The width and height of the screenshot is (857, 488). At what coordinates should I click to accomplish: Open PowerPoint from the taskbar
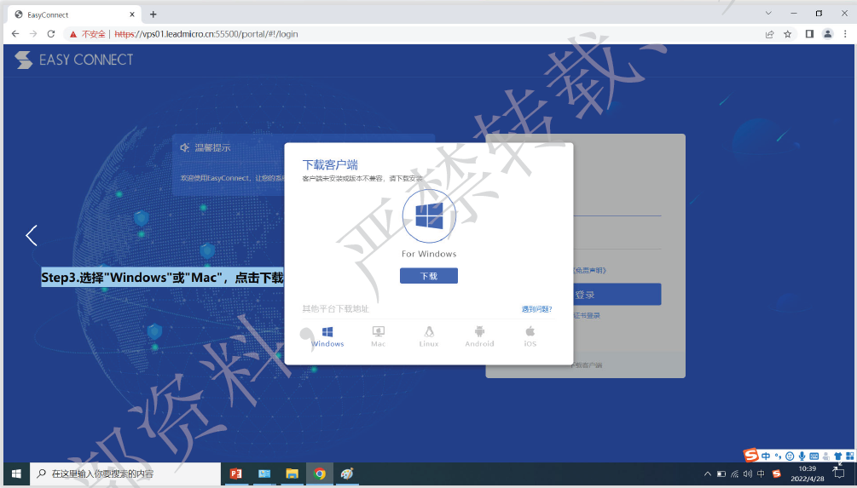pyautogui.click(x=235, y=474)
